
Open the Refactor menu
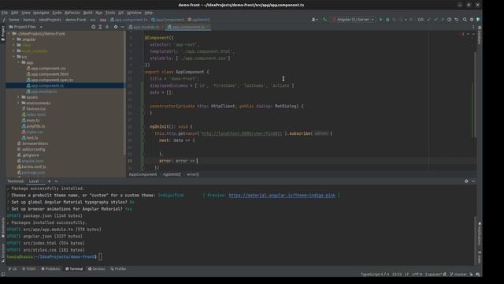pyautogui.click(x=72, y=13)
